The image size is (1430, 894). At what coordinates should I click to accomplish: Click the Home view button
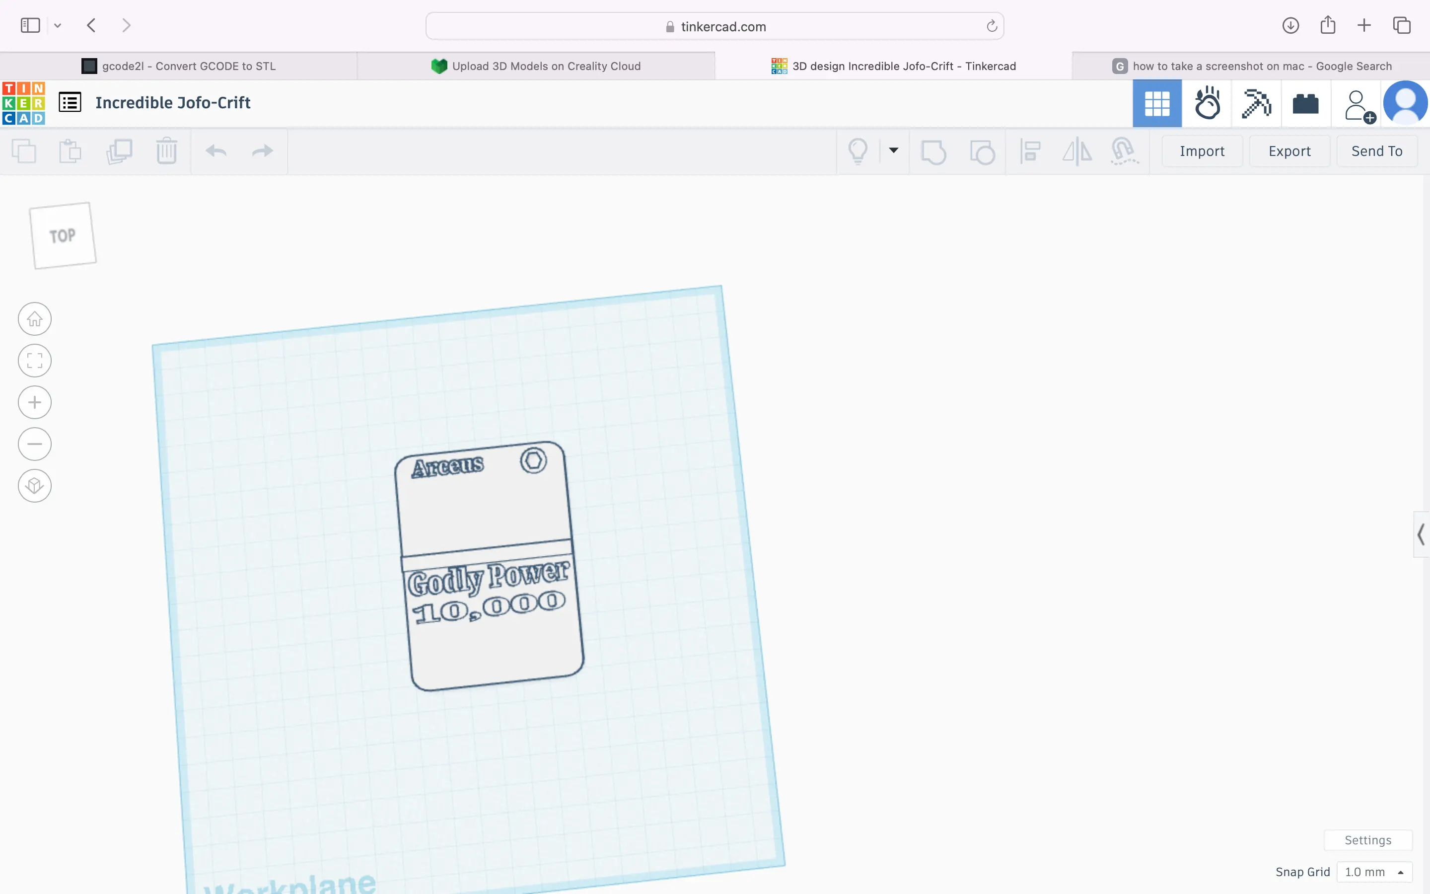click(x=35, y=319)
